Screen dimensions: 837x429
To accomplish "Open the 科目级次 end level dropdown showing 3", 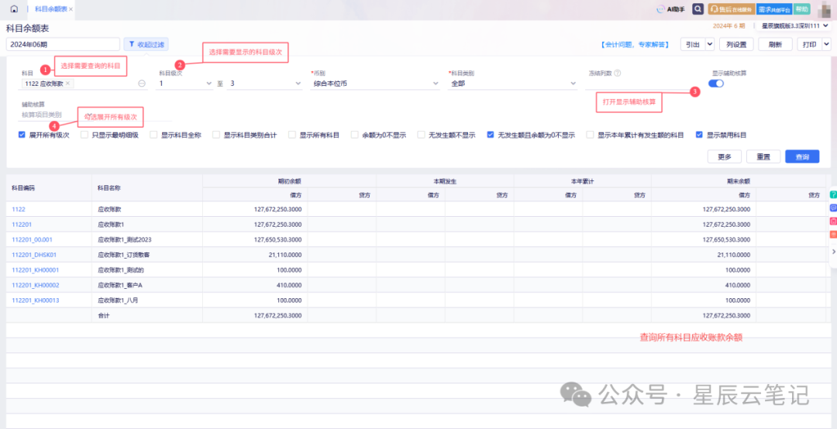I will 264,84.
